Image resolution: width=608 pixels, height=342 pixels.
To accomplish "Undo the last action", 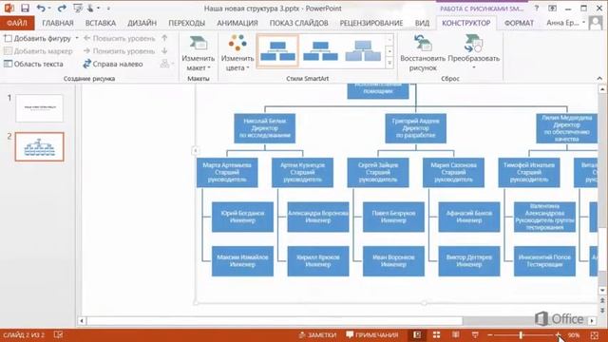I will [x=41, y=9].
